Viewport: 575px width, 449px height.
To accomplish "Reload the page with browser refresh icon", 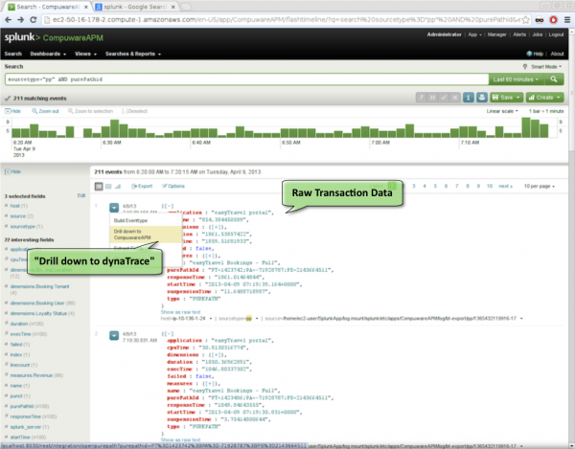I will (x=33, y=20).
